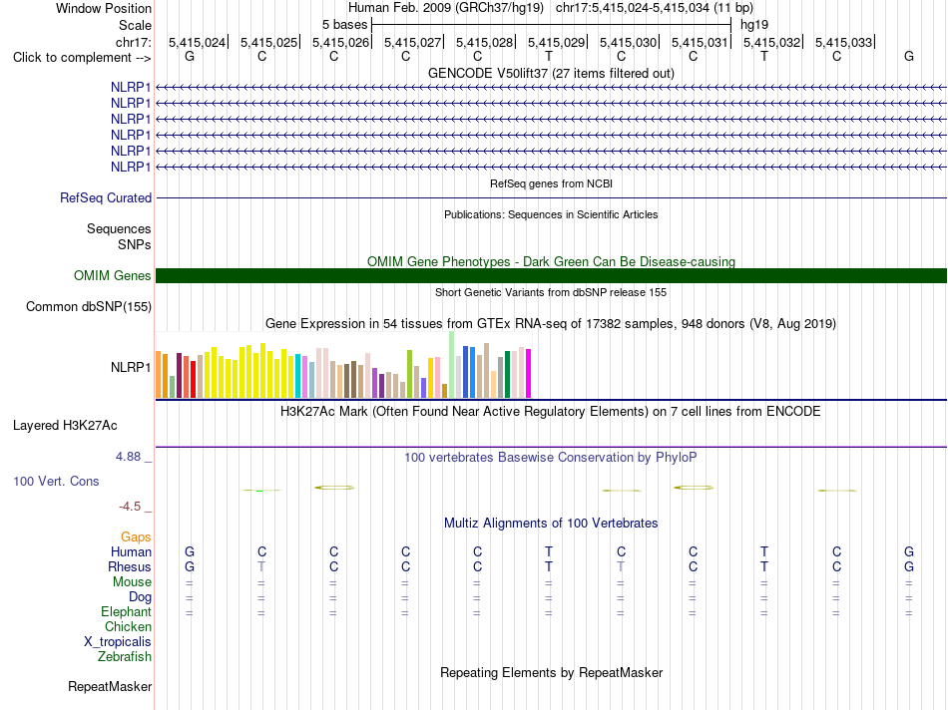Image resolution: width=948 pixels, height=710 pixels.
Task: Click the SNPs label
Action: 135,244
